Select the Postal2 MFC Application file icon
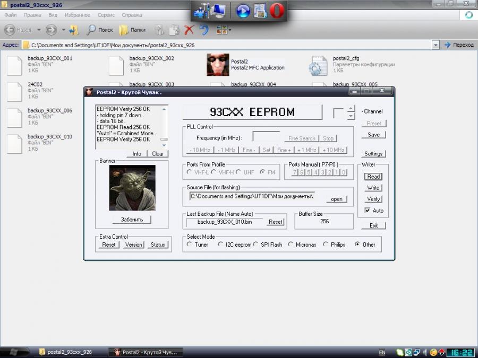478x358 pixels. 218,65
